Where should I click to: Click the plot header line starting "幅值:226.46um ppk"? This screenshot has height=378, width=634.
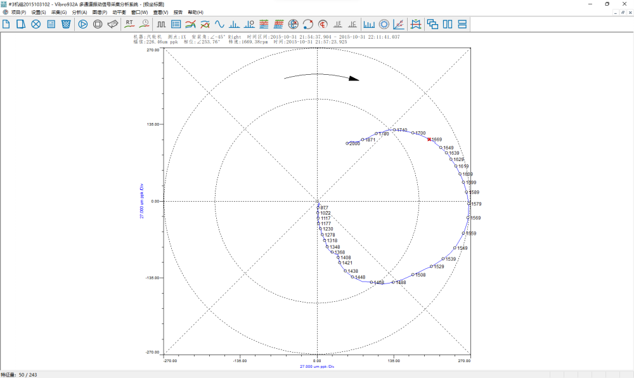[240, 42]
